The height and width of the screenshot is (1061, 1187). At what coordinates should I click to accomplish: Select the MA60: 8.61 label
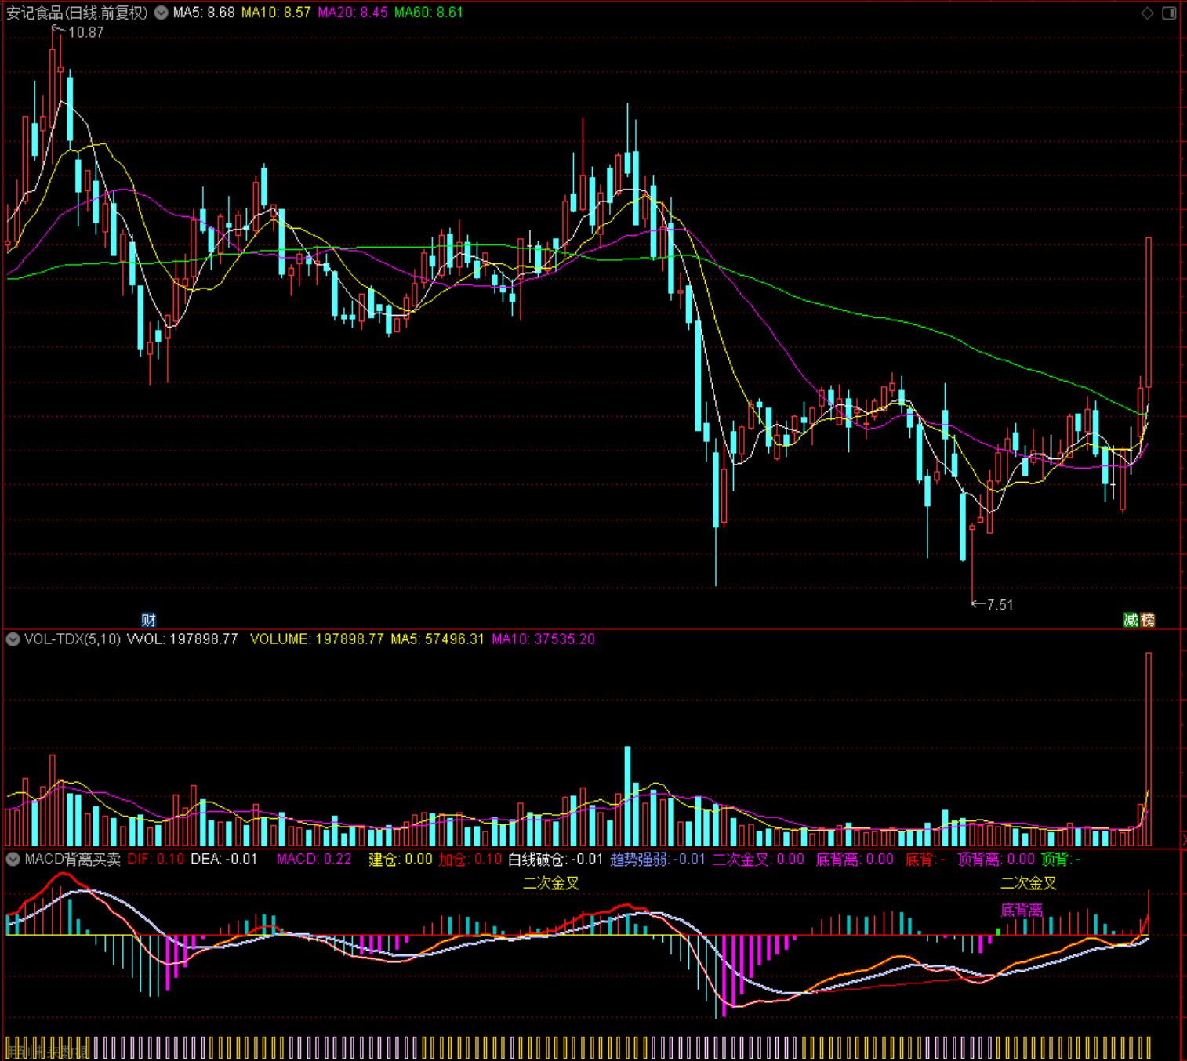click(429, 13)
